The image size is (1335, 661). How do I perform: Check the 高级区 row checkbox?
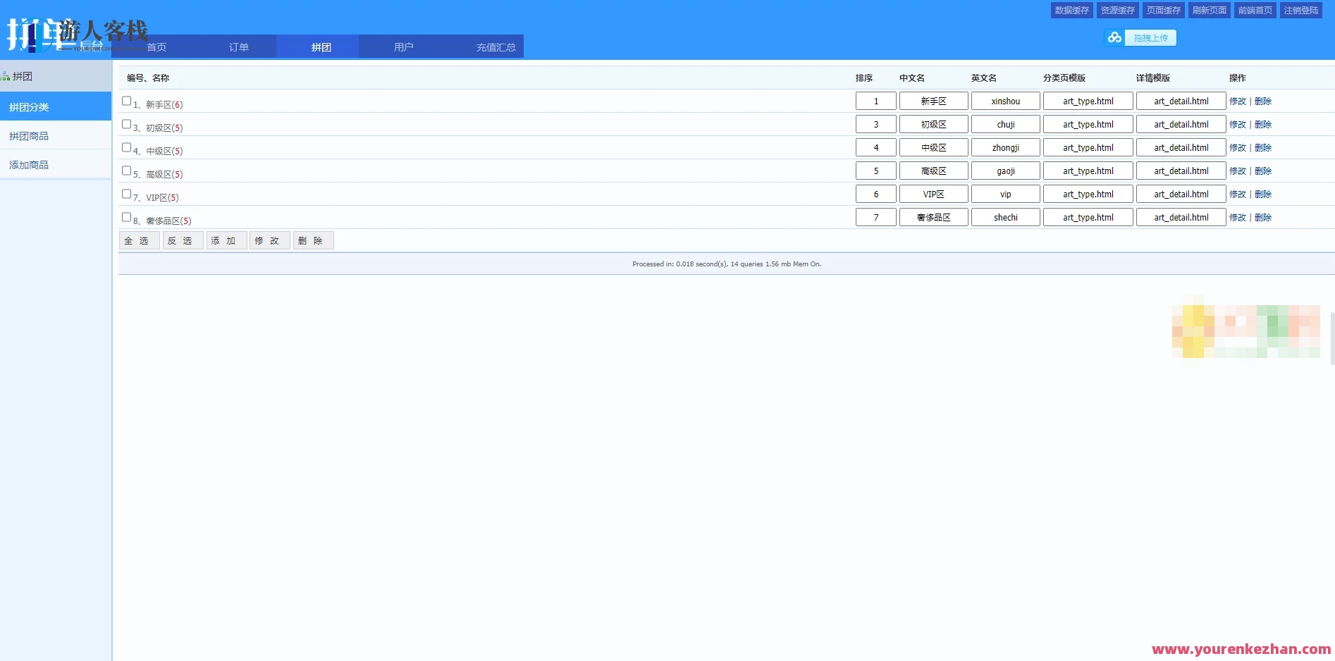coord(126,171)
